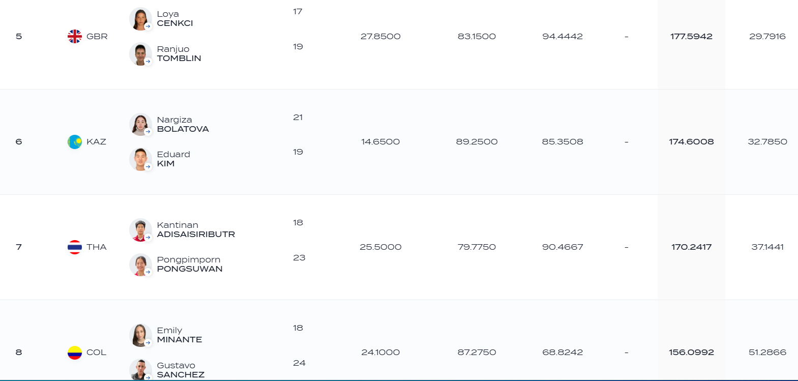The height and width of the screenshot is (381, 798).
Task: Select the KAZ total score 174.6008
Action: [x=691, y=142]
